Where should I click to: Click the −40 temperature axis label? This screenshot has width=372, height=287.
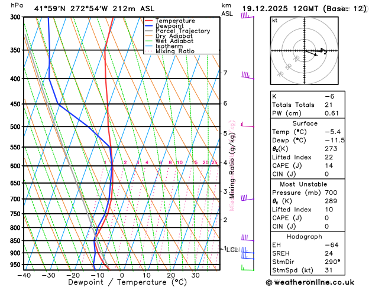point(24,275)
